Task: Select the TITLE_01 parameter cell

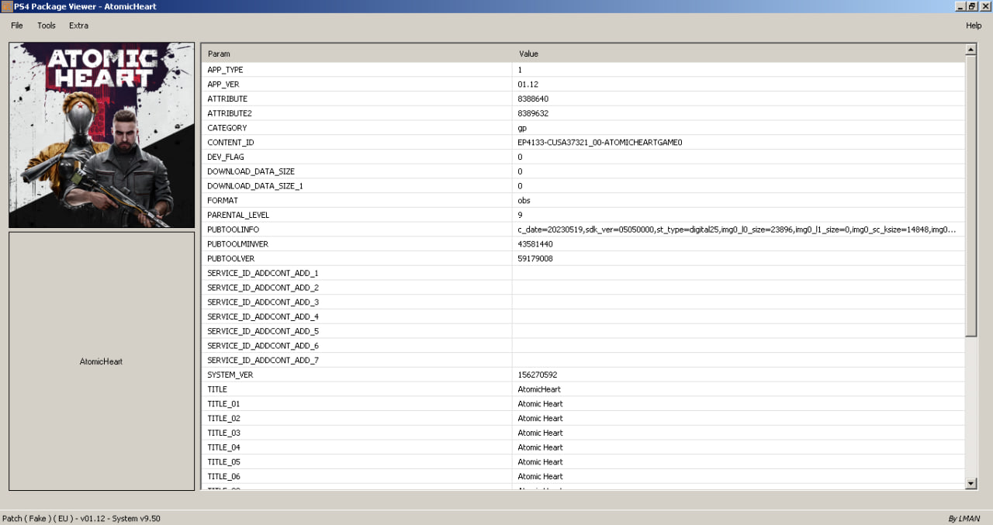Action: 357,404
